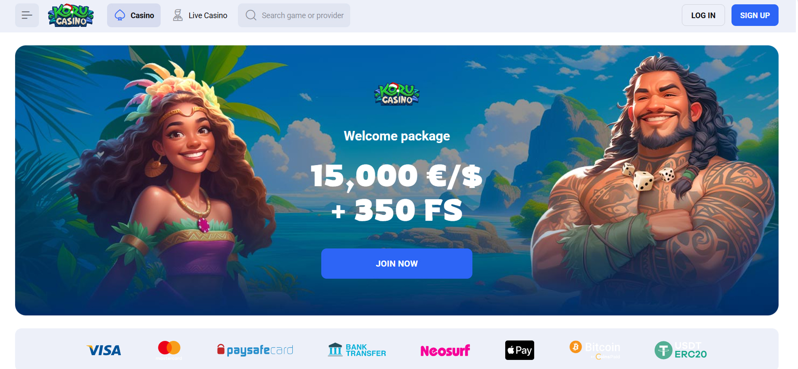This screenshot has width=798, height=369.
Task: Click the Koru Casino logo in banner
Action: (x=396, y=94)
